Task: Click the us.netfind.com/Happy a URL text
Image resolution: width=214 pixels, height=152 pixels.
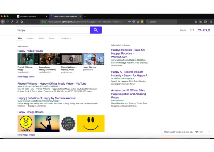Action: (122, 78)
